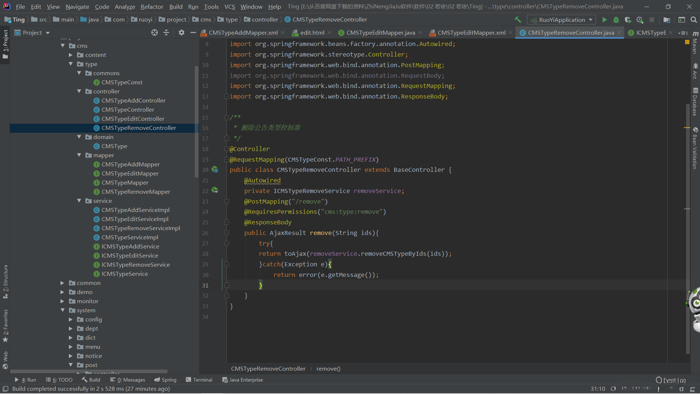Open Project Structure folder icon
This screenshot has height=394, width=700.
pos(667,20)
